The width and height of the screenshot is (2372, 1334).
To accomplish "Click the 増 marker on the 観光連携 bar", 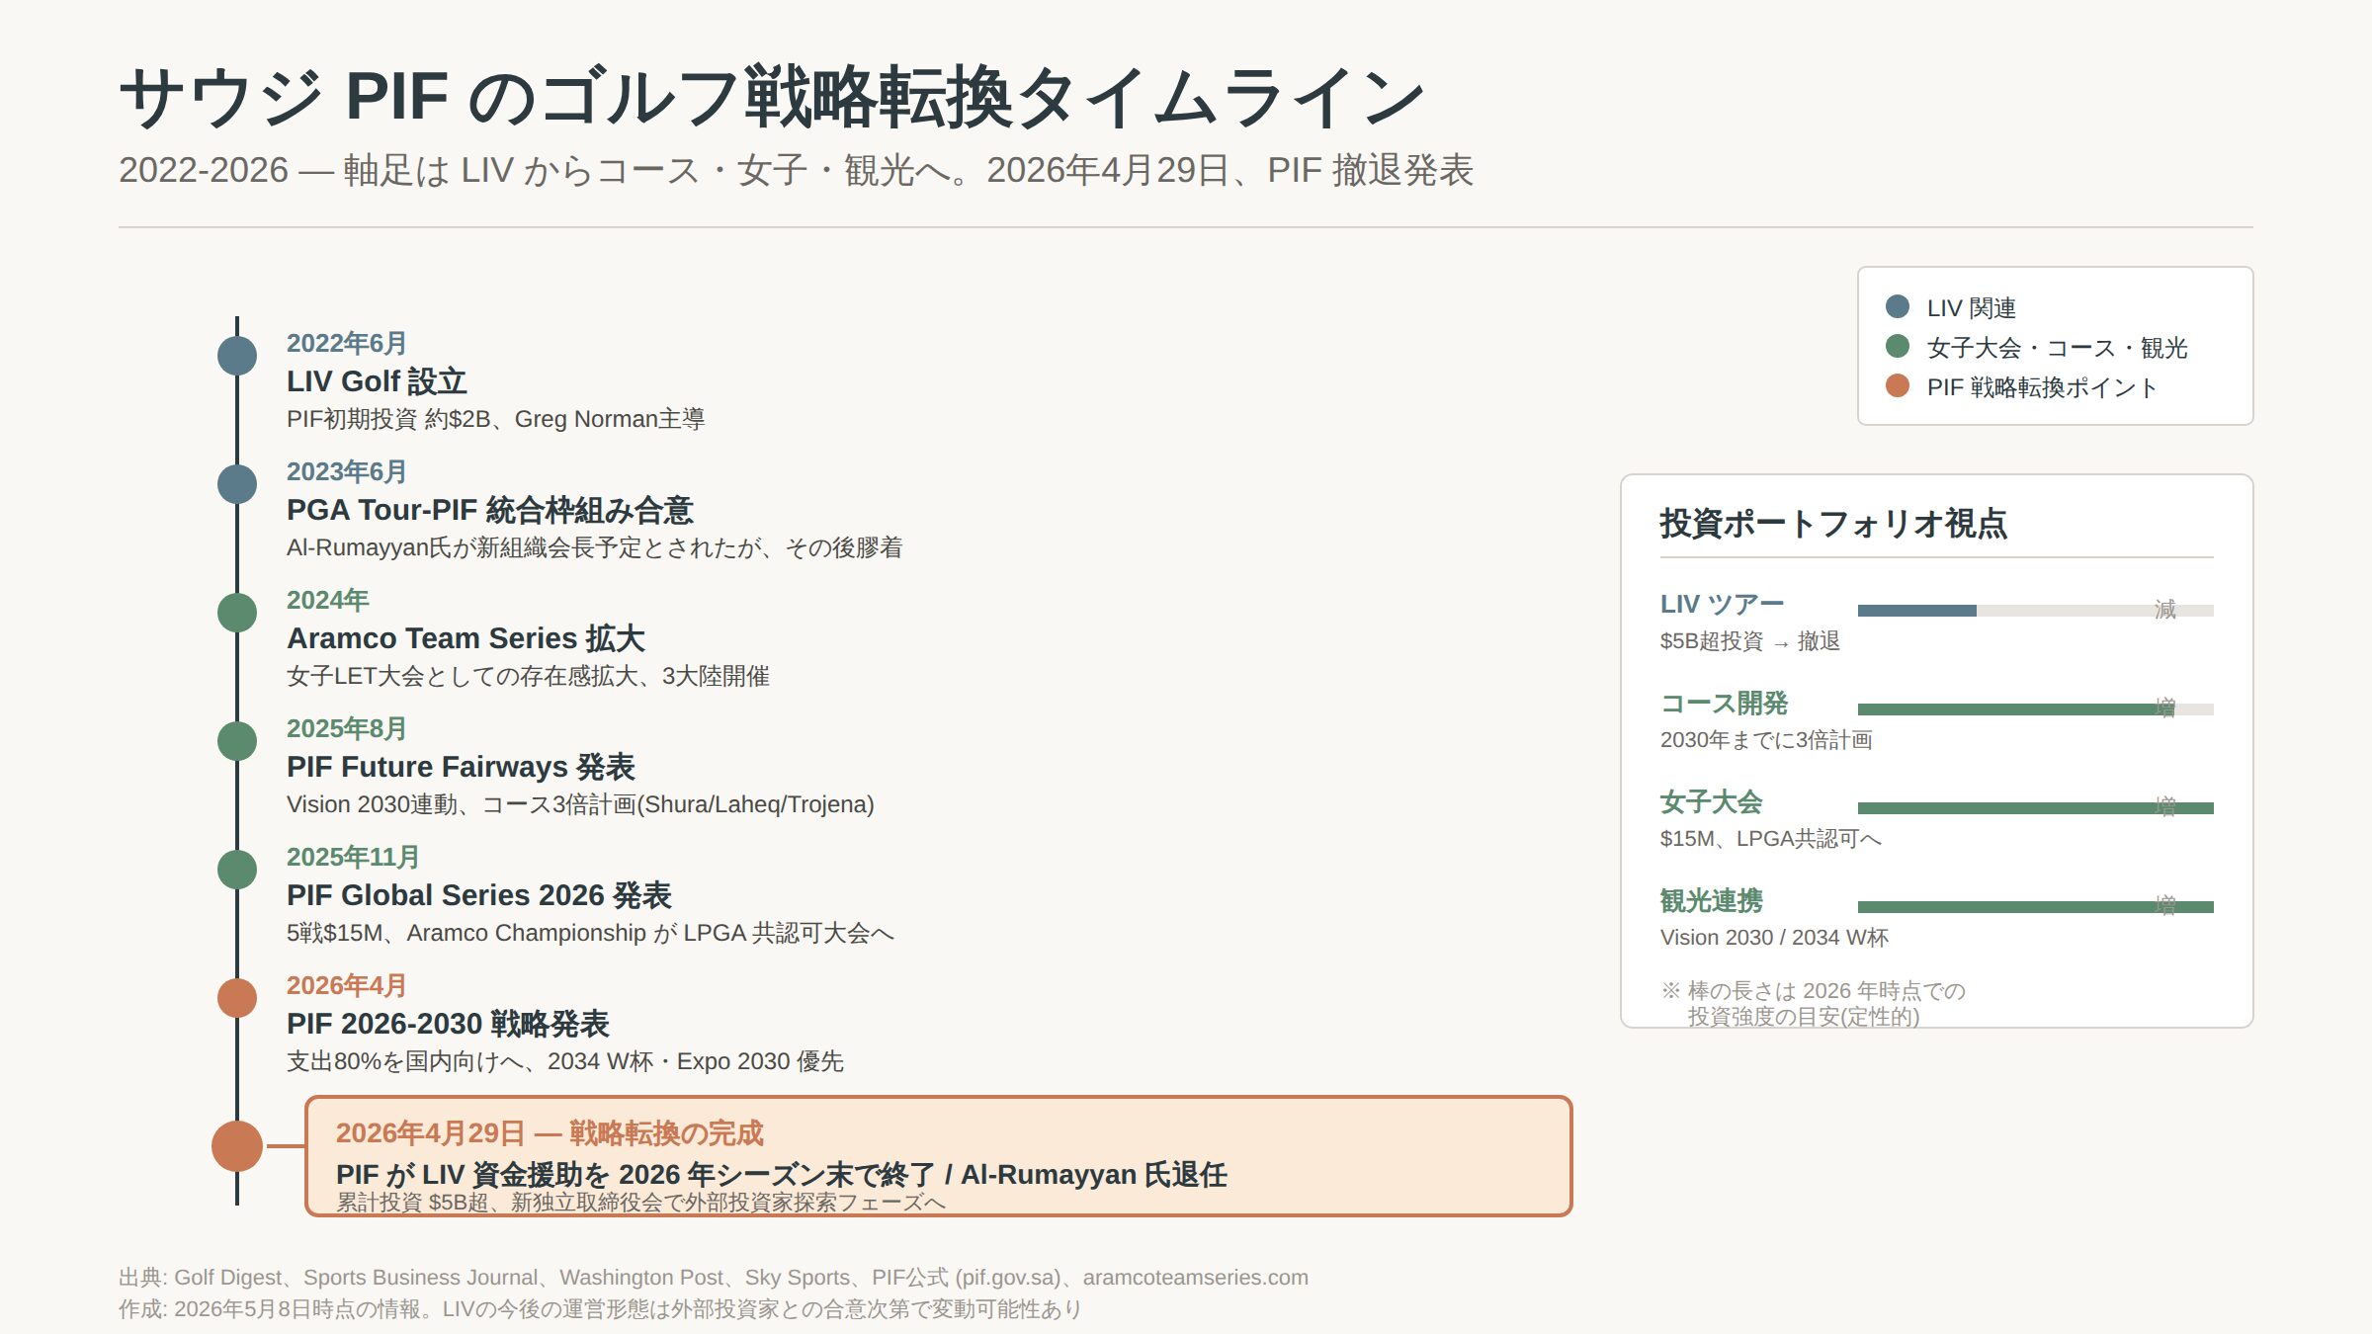I will pos(2165,905).
